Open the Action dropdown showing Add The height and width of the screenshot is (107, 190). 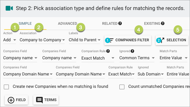10,40
